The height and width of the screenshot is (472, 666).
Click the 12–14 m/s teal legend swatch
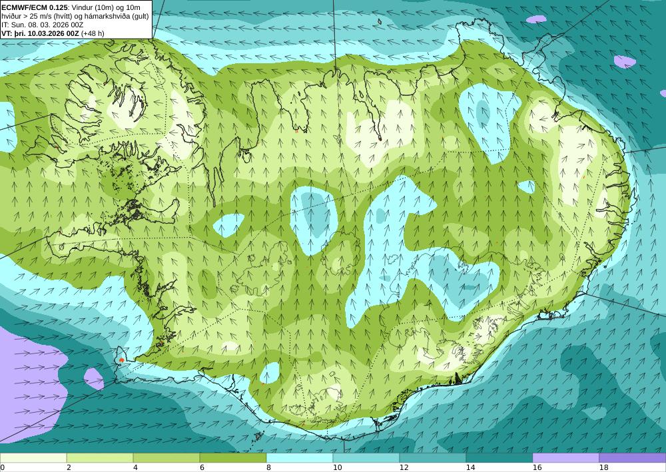pyautogui.click(x=433, y=458)
